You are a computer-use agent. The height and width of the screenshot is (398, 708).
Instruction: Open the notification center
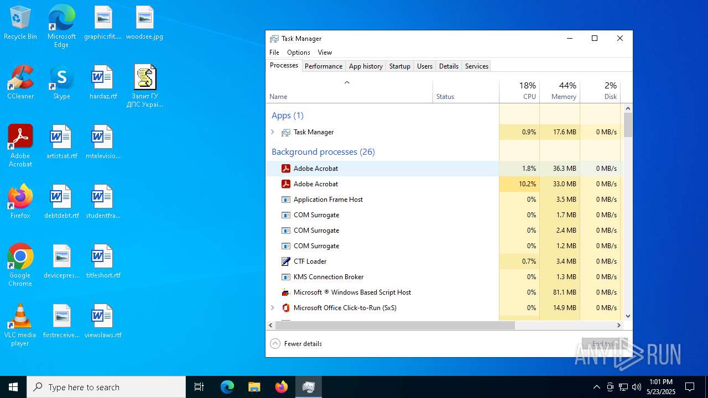point(690,387)
